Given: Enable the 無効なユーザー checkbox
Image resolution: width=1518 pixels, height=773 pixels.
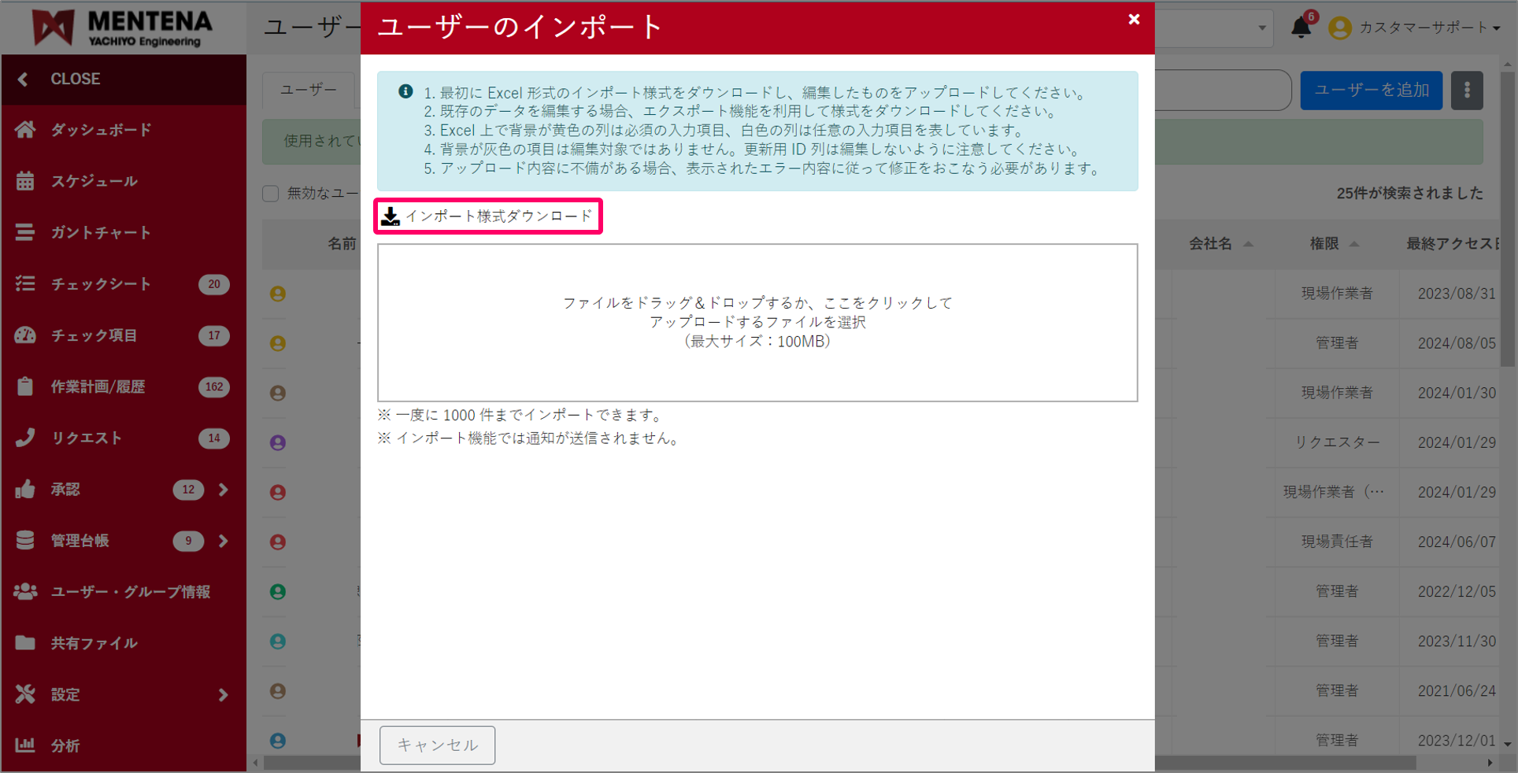Looking at the screenshot, I should pyautogui.click(x=270, y=193).
